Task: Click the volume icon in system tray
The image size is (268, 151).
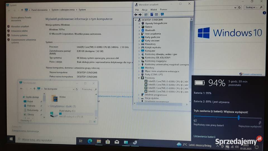Action: 237,147
